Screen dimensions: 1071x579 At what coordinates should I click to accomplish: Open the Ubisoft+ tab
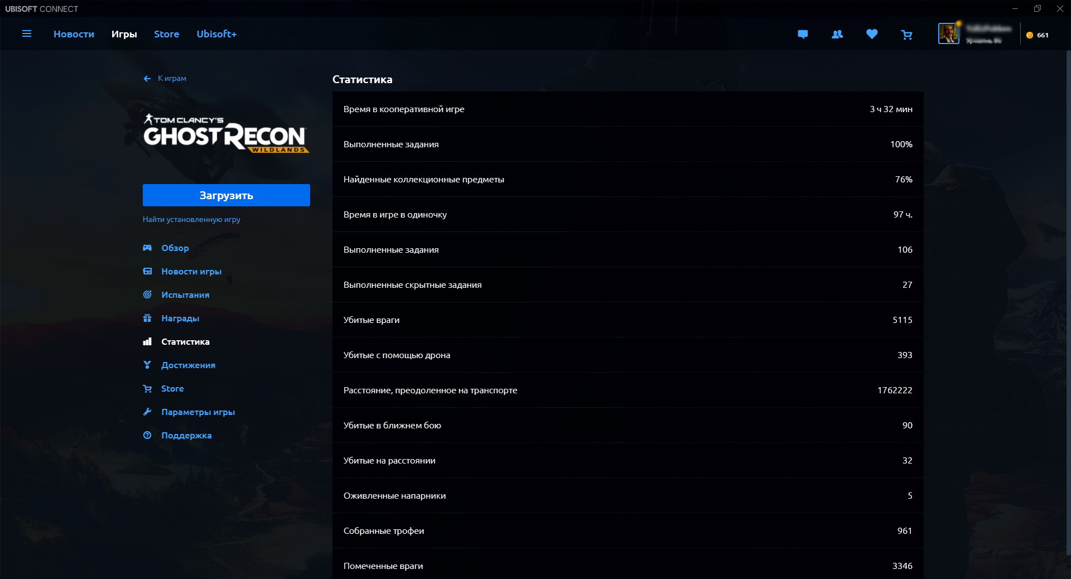(216, 34)
